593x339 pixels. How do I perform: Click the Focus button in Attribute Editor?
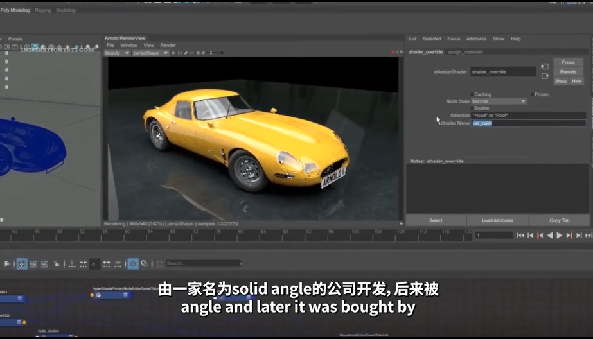tap(568, 62)
